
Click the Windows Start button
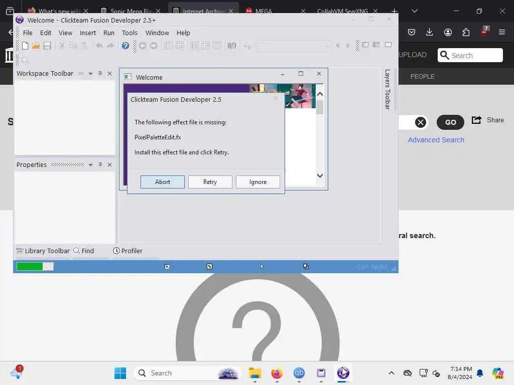point(120,373)
